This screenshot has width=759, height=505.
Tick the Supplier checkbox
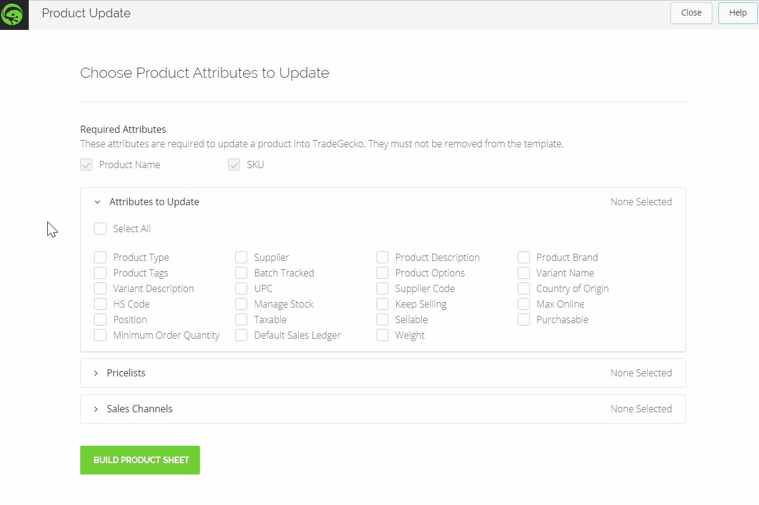pos(241,257)
